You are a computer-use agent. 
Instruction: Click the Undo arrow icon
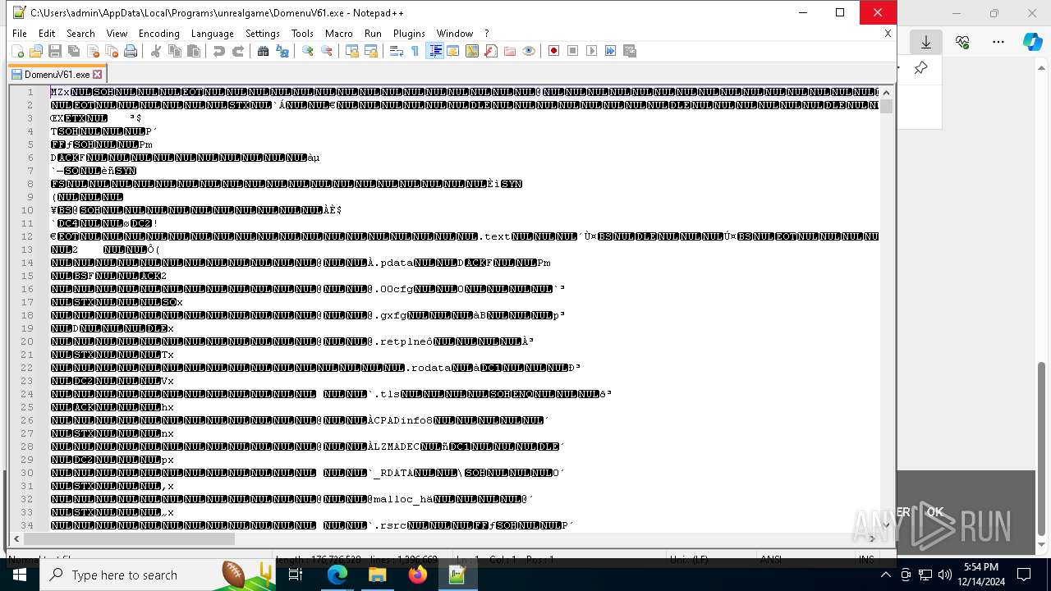pyautogui.click(x=219, y=51)
